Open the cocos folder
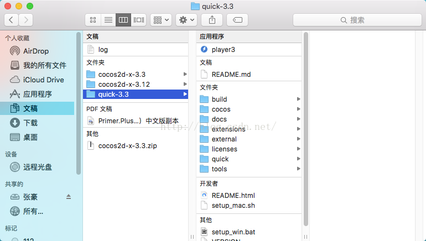 click(249, 109)
